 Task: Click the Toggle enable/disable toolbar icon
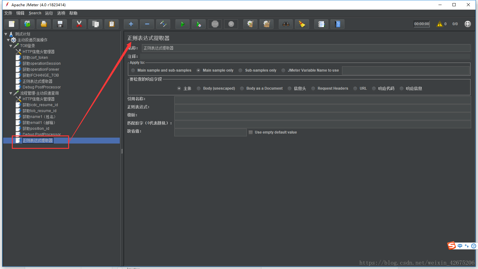(x=163, y=24)
